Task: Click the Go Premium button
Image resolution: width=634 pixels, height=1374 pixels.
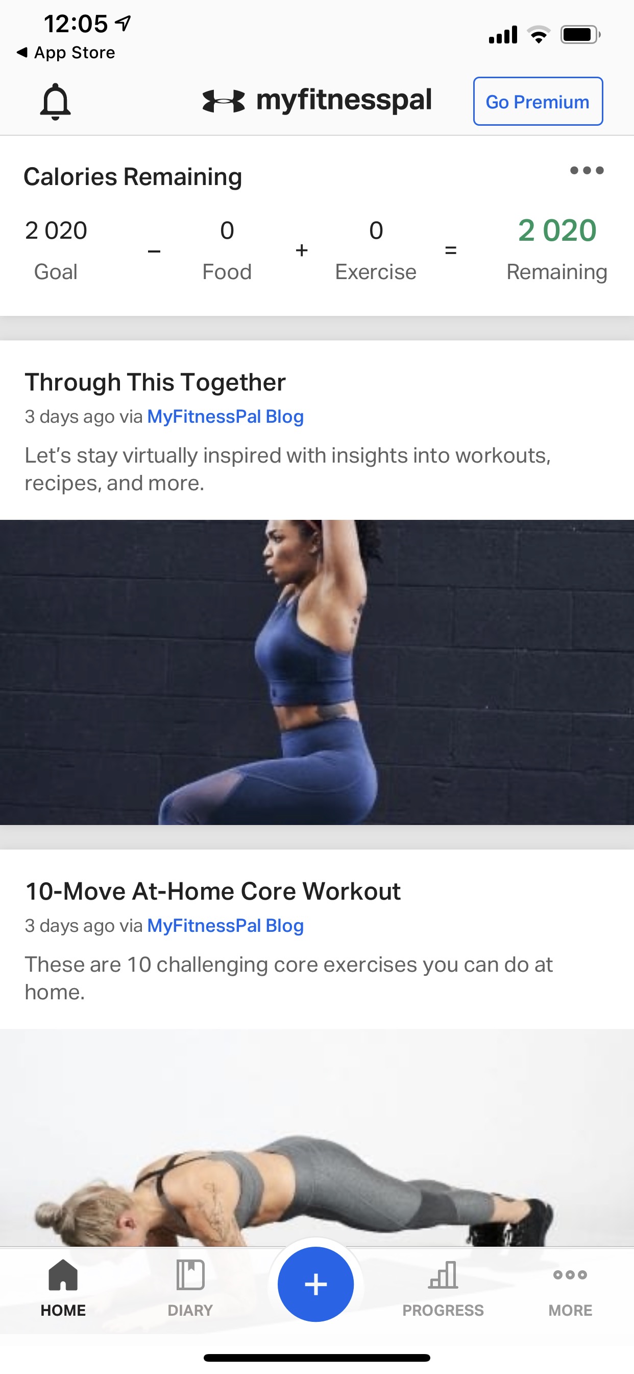Action: [x=538, y=101]
